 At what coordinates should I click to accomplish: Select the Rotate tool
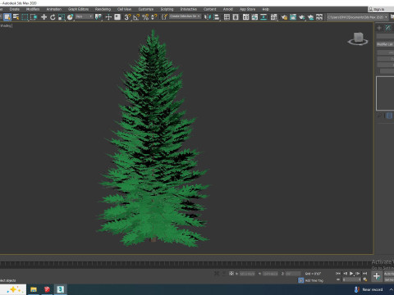point(53,17)
